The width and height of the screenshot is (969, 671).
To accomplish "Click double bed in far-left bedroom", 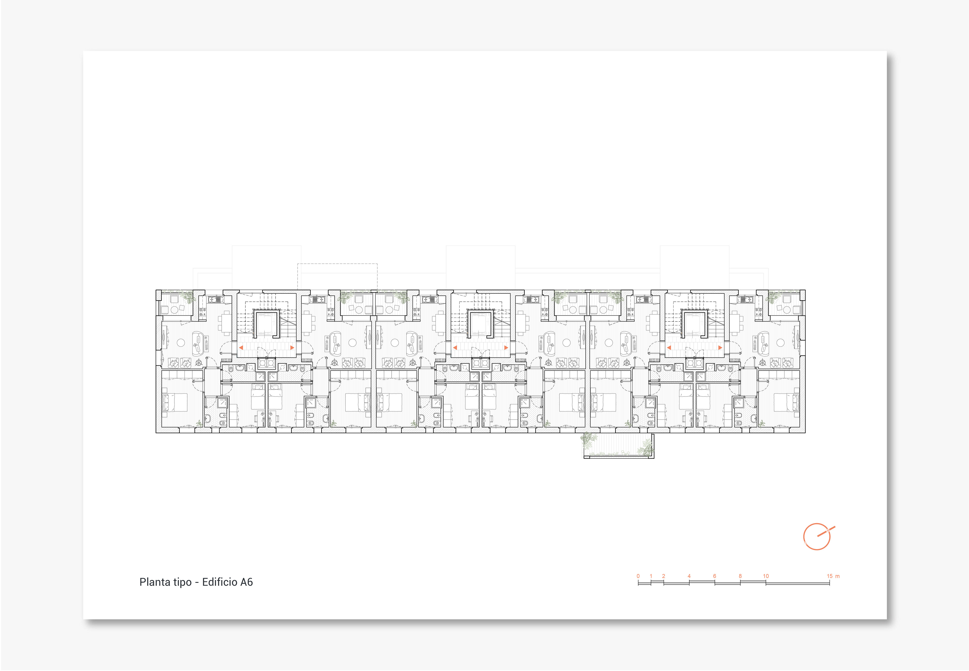I will click(x=176, y=402).
